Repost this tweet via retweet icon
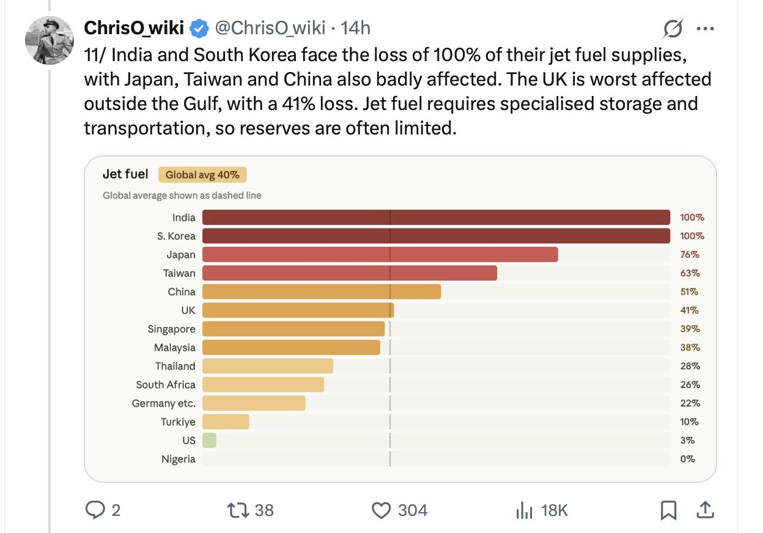 pyautogui.click(x=235, y=510)
